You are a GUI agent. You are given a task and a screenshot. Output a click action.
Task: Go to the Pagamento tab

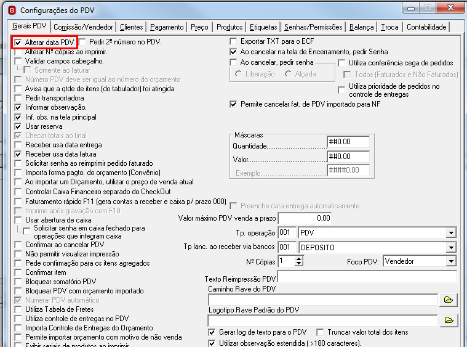(167, 27)
